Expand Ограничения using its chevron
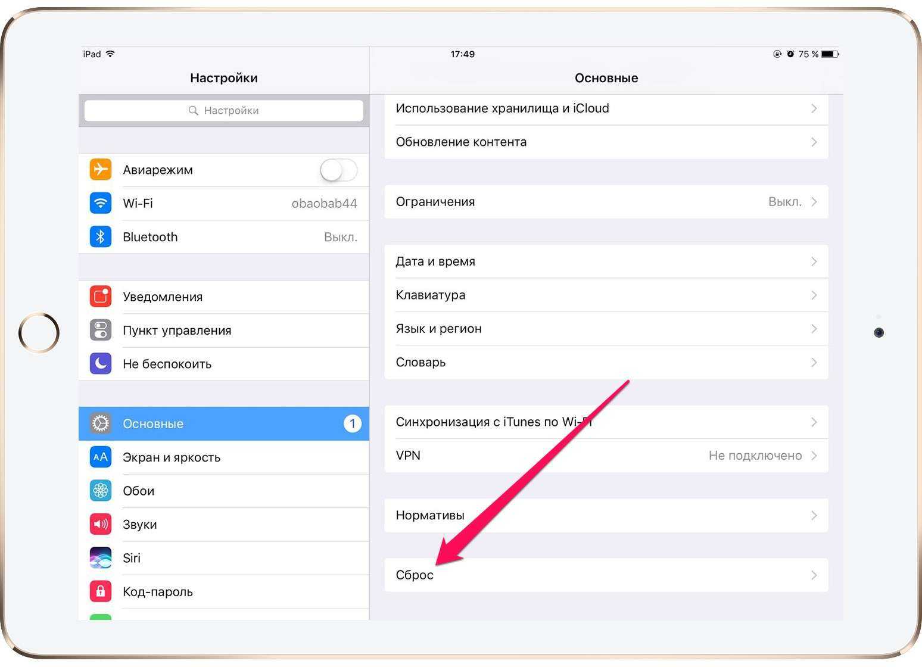 [814, 202]
